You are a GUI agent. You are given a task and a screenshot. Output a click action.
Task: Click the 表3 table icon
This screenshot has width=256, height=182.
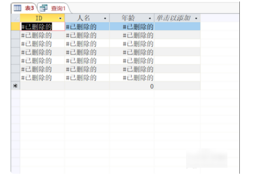coord(17,8)
